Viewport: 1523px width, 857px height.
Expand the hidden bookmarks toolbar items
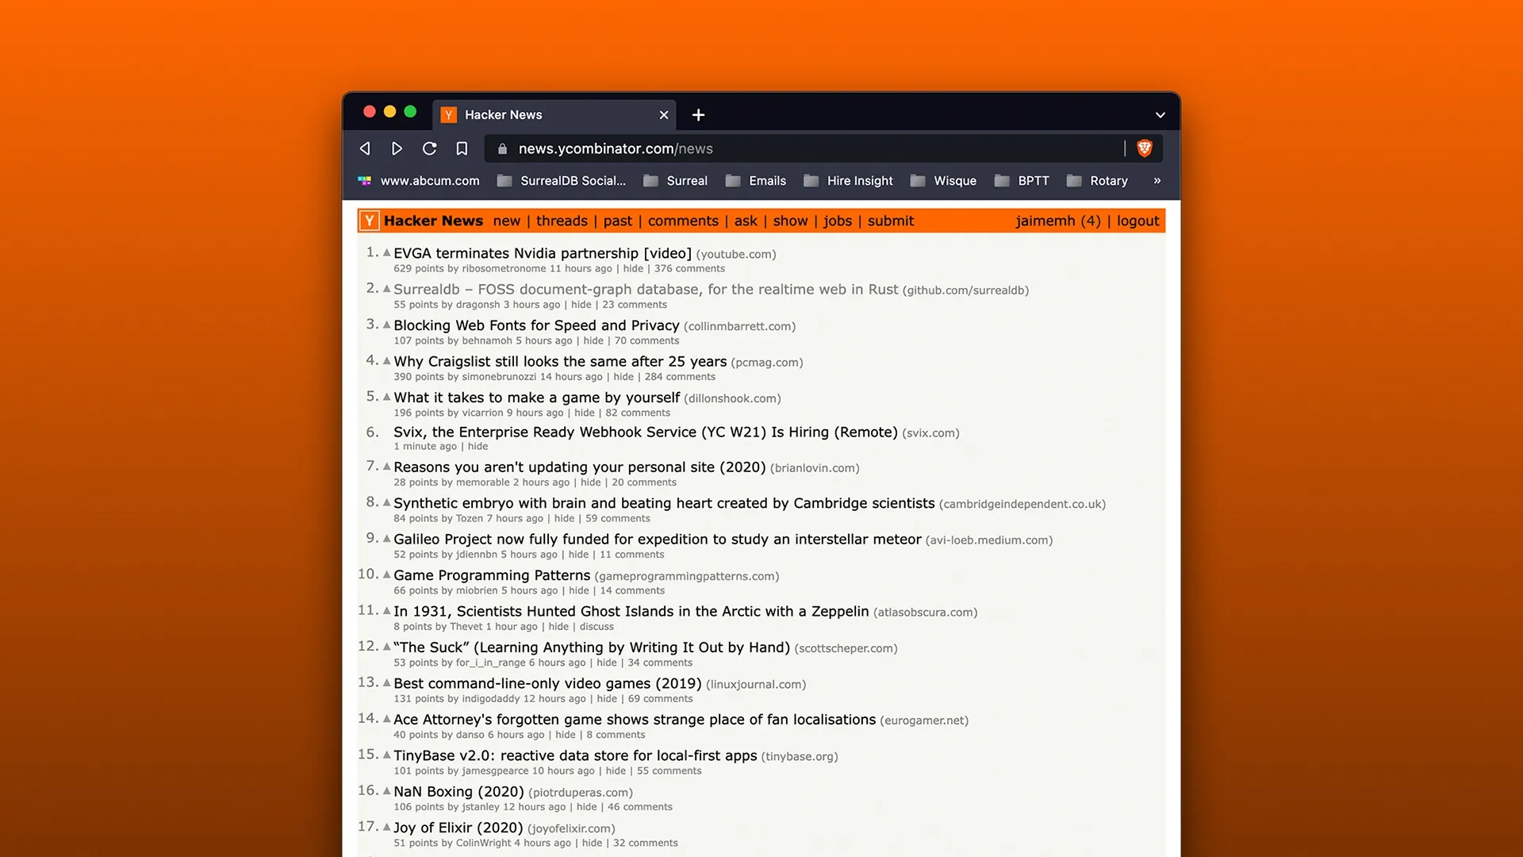[1157, 180]
